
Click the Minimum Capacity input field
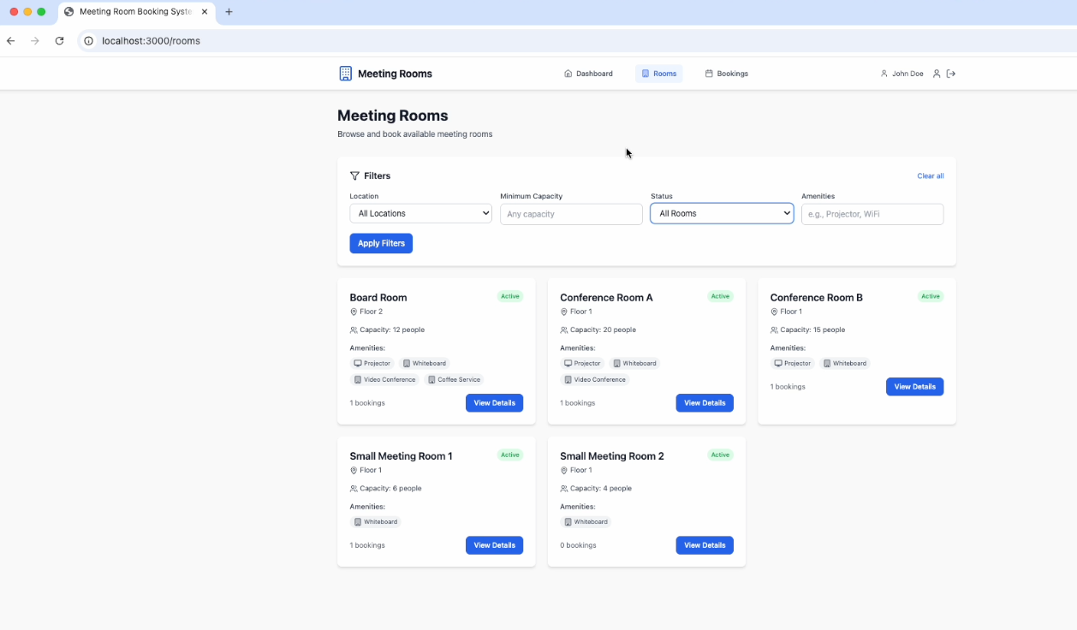[571, 214]
